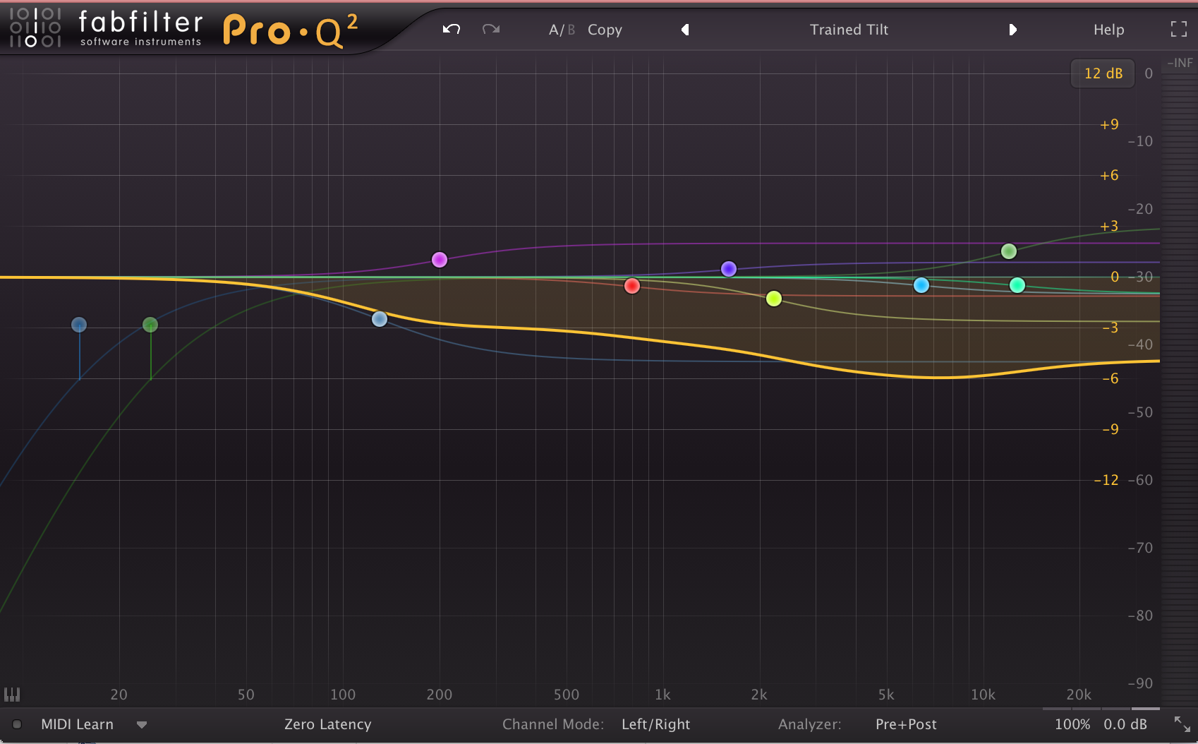Enter full screen mode icon
The height and width of the screenshot is (744, 1198).
click(x=1179, y=29)
